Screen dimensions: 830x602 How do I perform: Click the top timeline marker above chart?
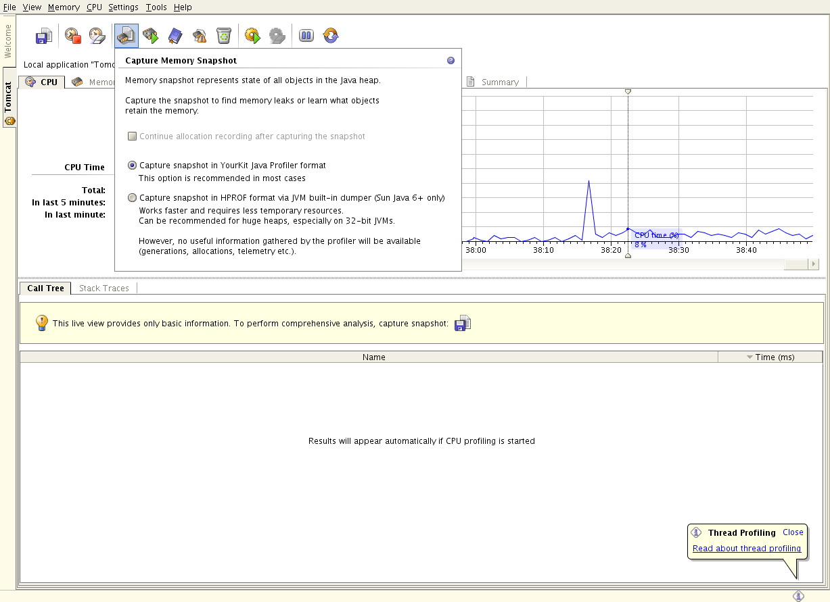pyautogui.click(x=628, y=91)
